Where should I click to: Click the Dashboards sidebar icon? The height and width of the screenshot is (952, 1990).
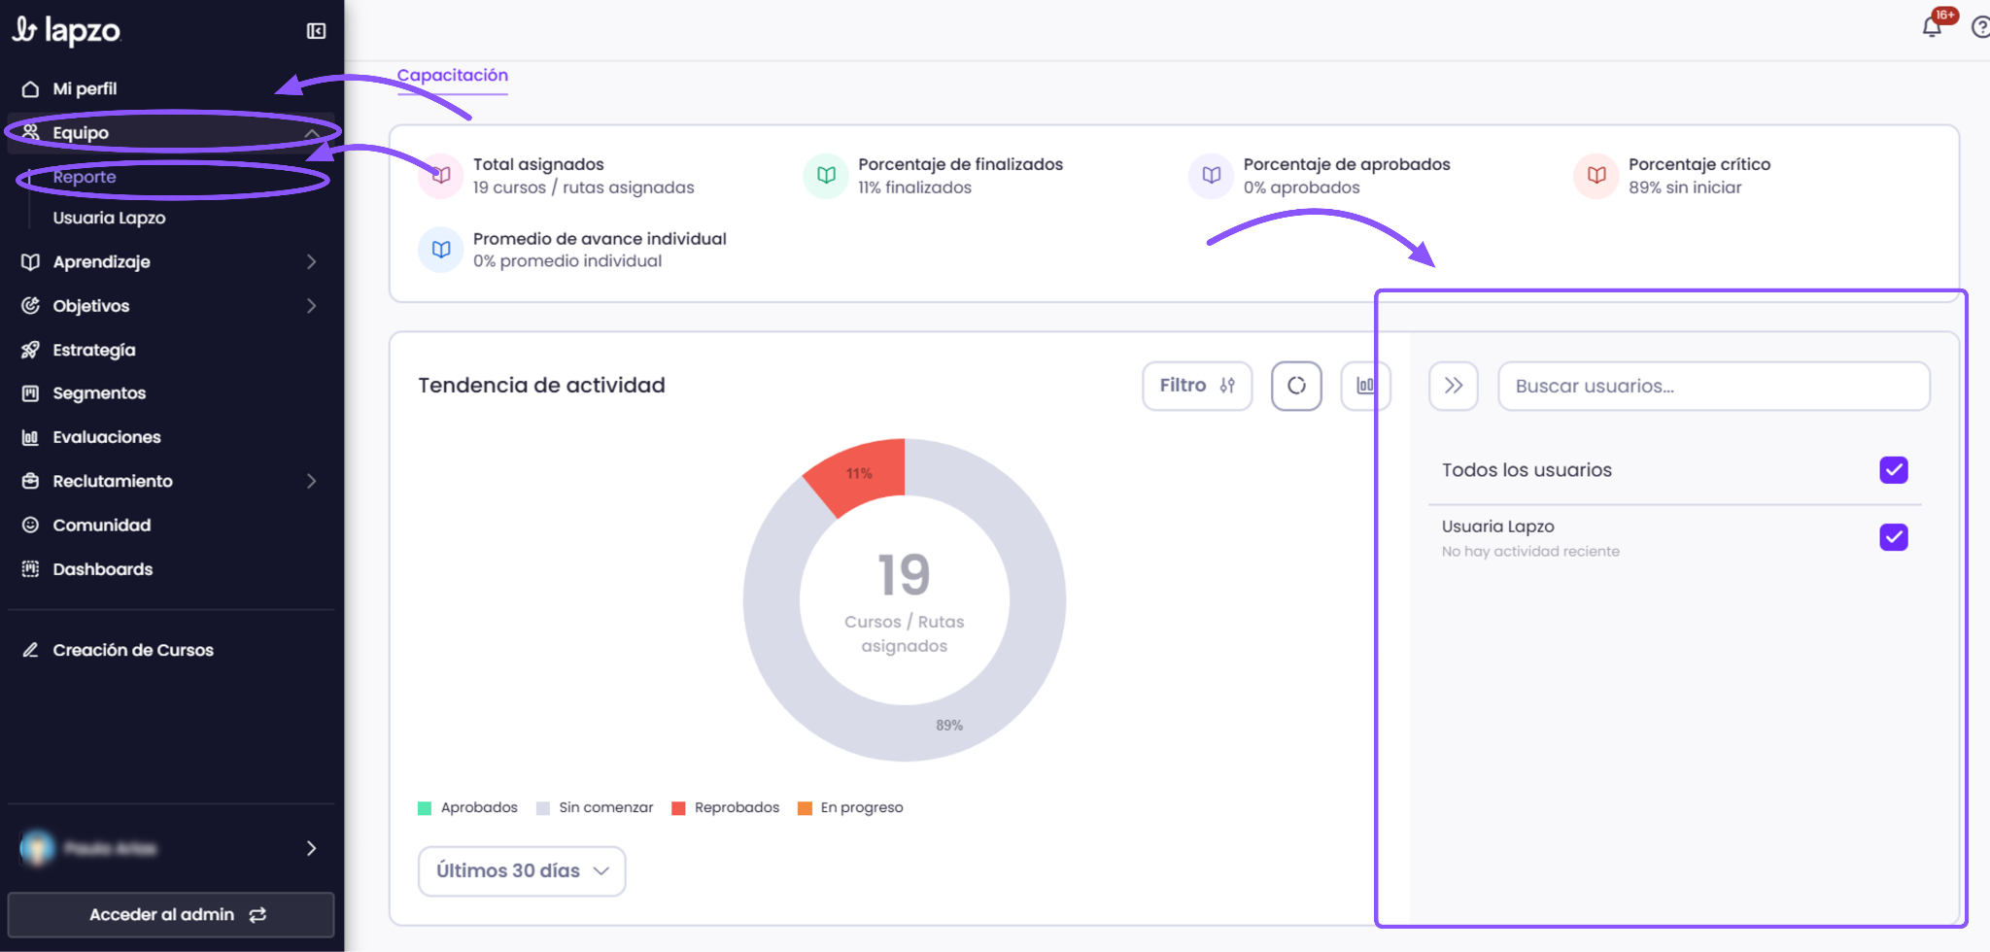[x=31, y=569]
